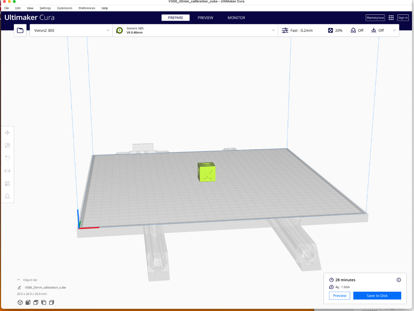Viewport: 414px width, 311px height.
Task: Click the support Off icon
Action: [353, 30]
